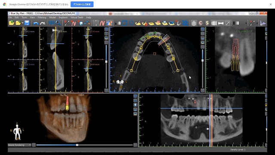Click the 10.2 mm measurement label
Viewport: 275px width, 155px height.
(30, 31)
